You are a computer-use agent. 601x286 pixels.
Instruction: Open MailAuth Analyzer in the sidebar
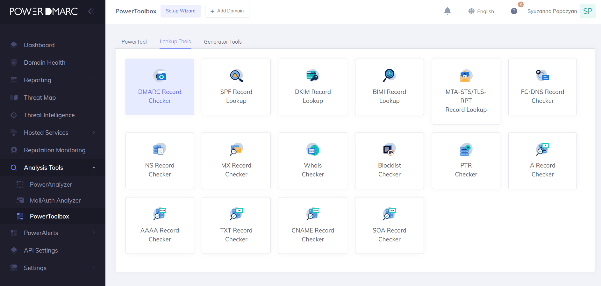[55, 200]
